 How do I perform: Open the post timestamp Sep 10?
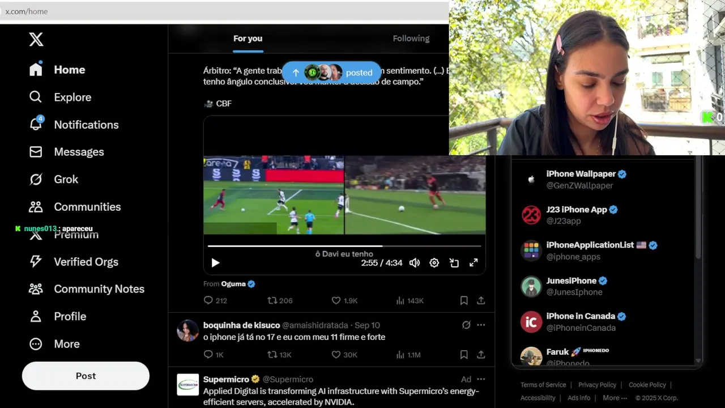tap(367, 325)
